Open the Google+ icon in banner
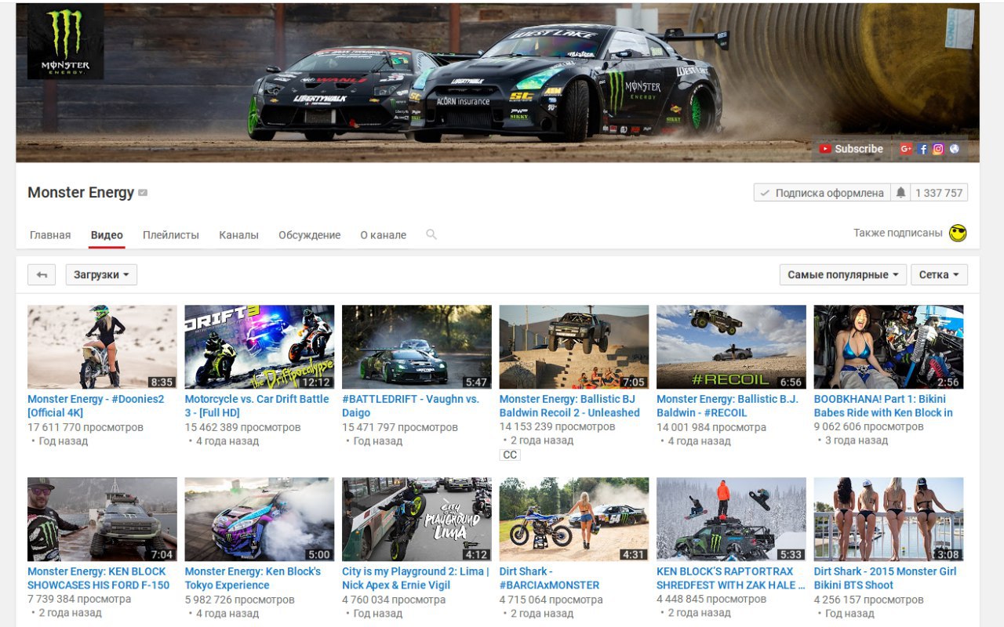 tap(906, 149)
